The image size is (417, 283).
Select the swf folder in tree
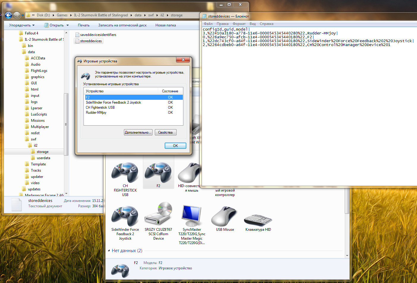(x=31, y=139)
